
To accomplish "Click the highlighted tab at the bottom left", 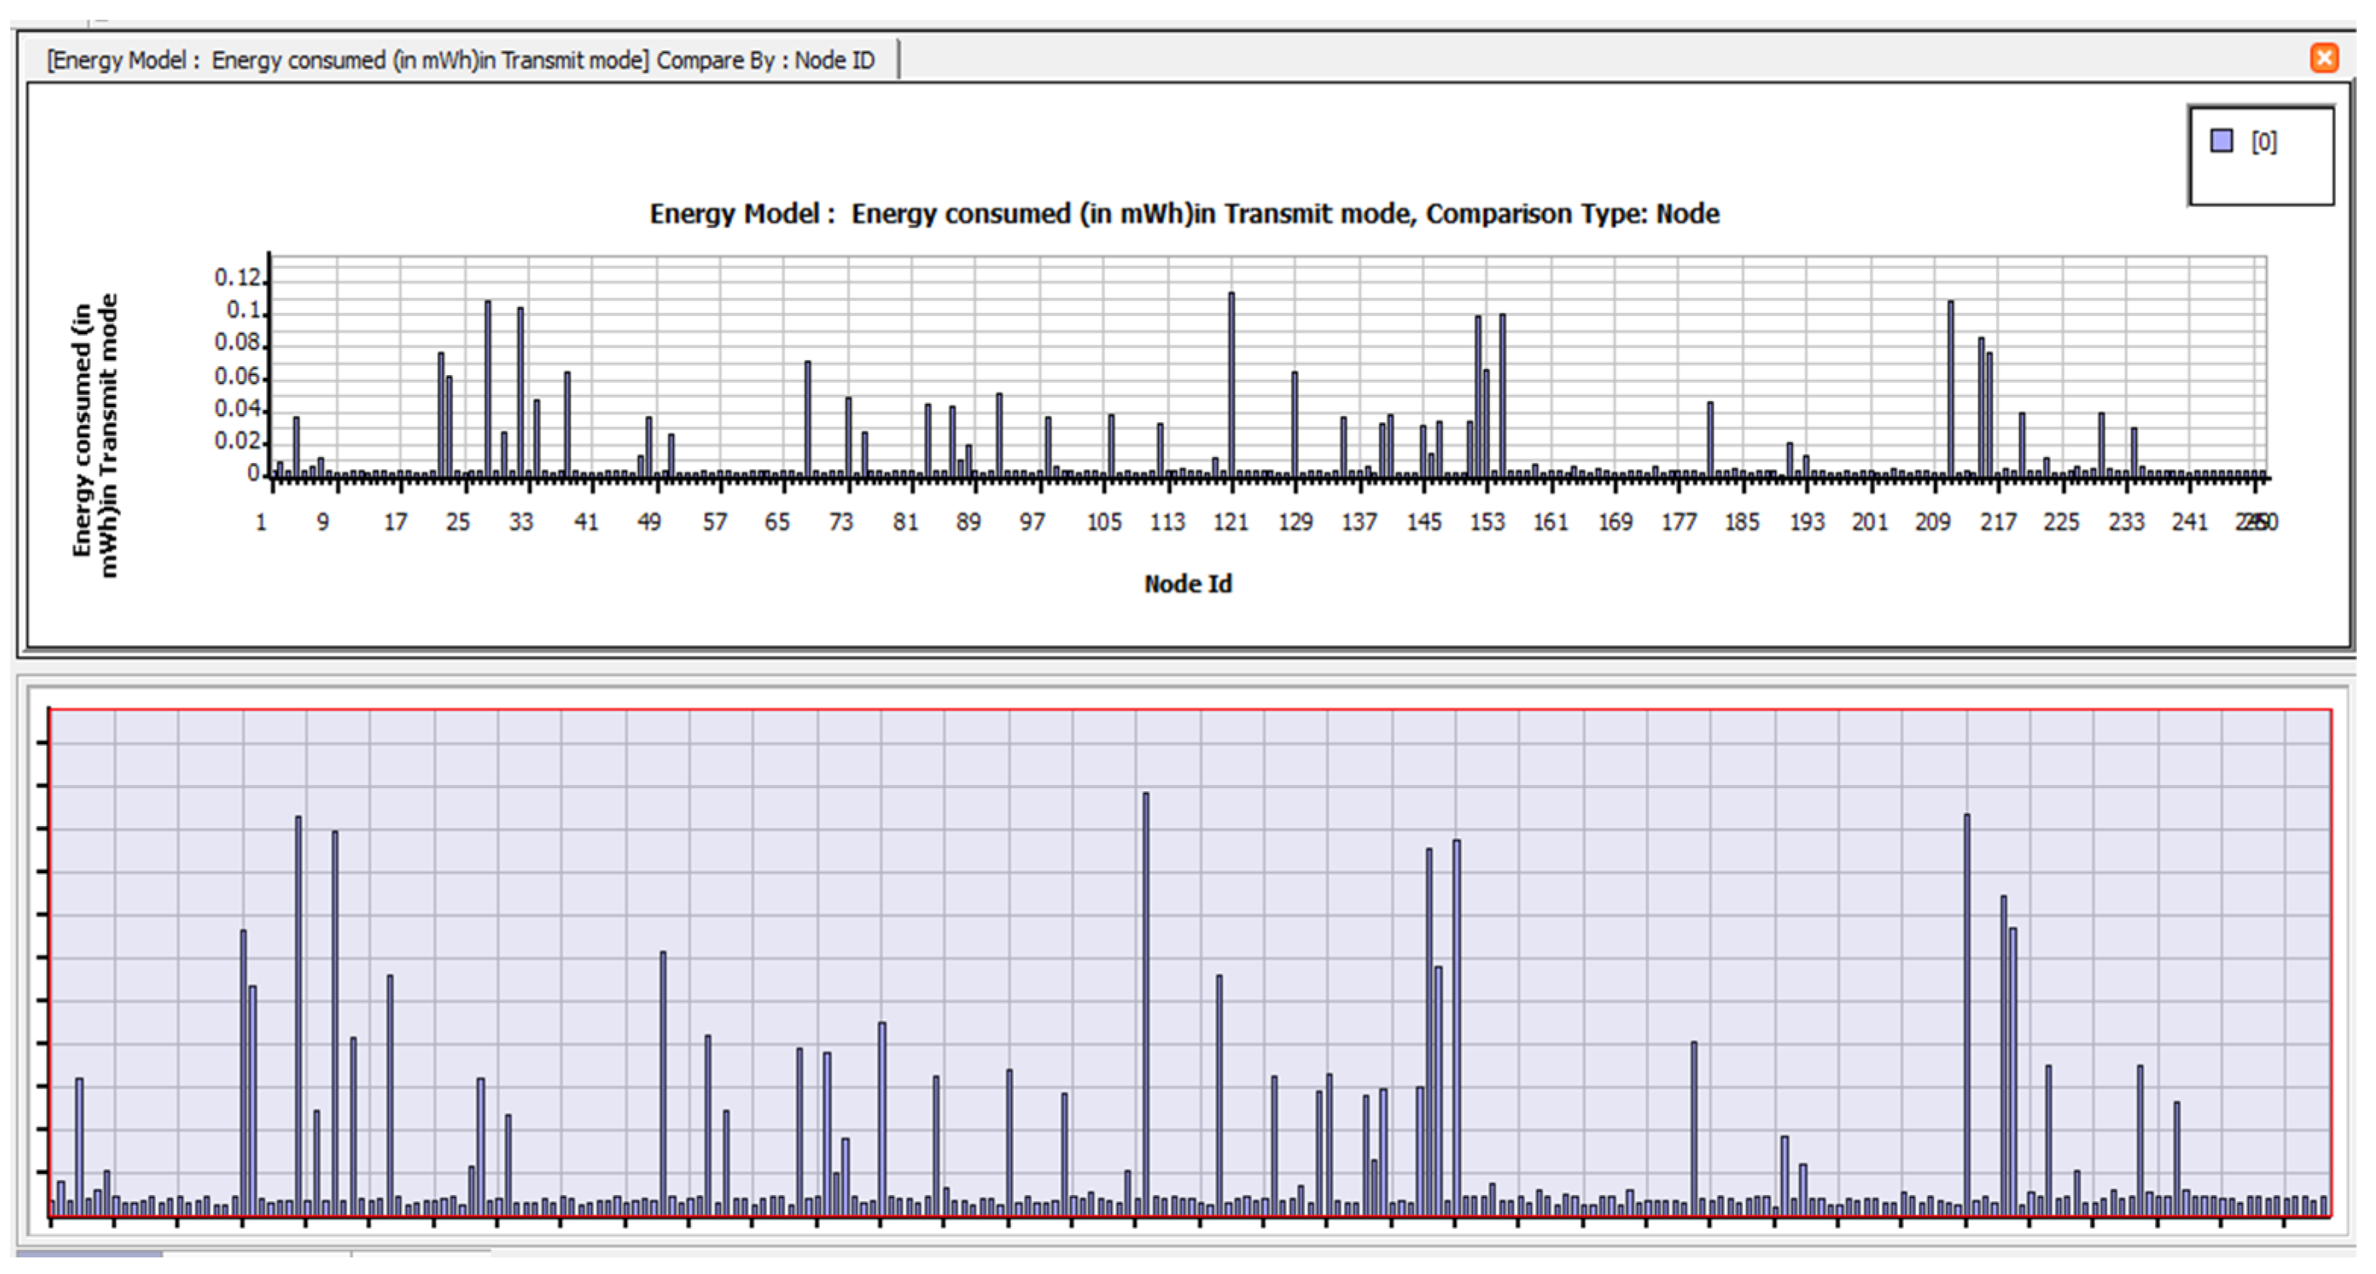I will (89, 1254).
